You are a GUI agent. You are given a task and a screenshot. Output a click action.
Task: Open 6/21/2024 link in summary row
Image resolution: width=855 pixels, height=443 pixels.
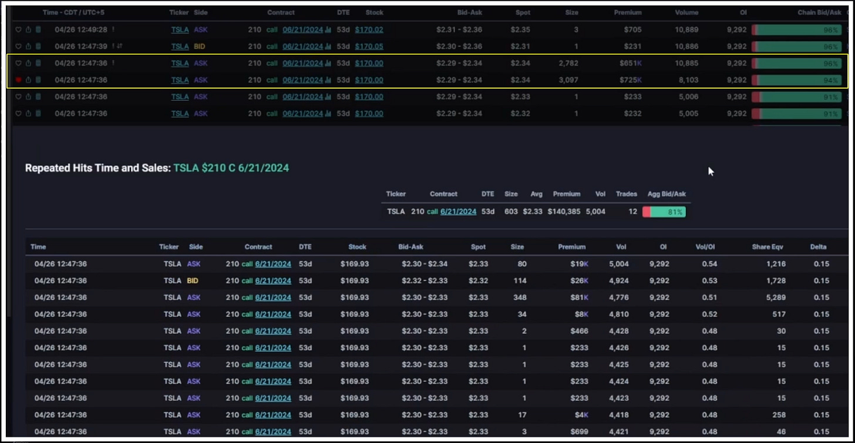click(x=458, y=212)
